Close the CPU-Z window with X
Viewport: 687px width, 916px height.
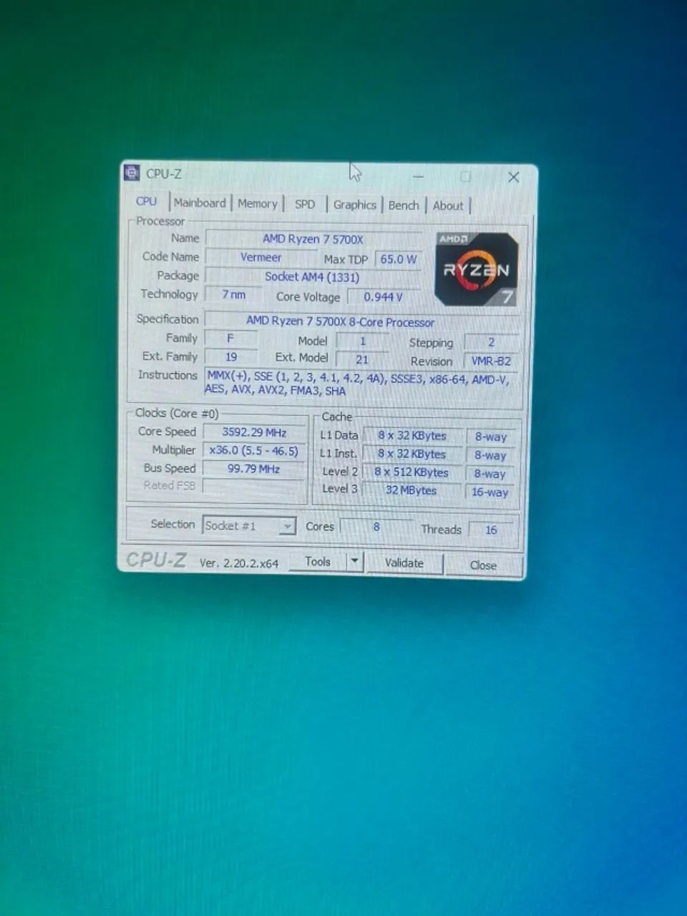pos(514,177)
